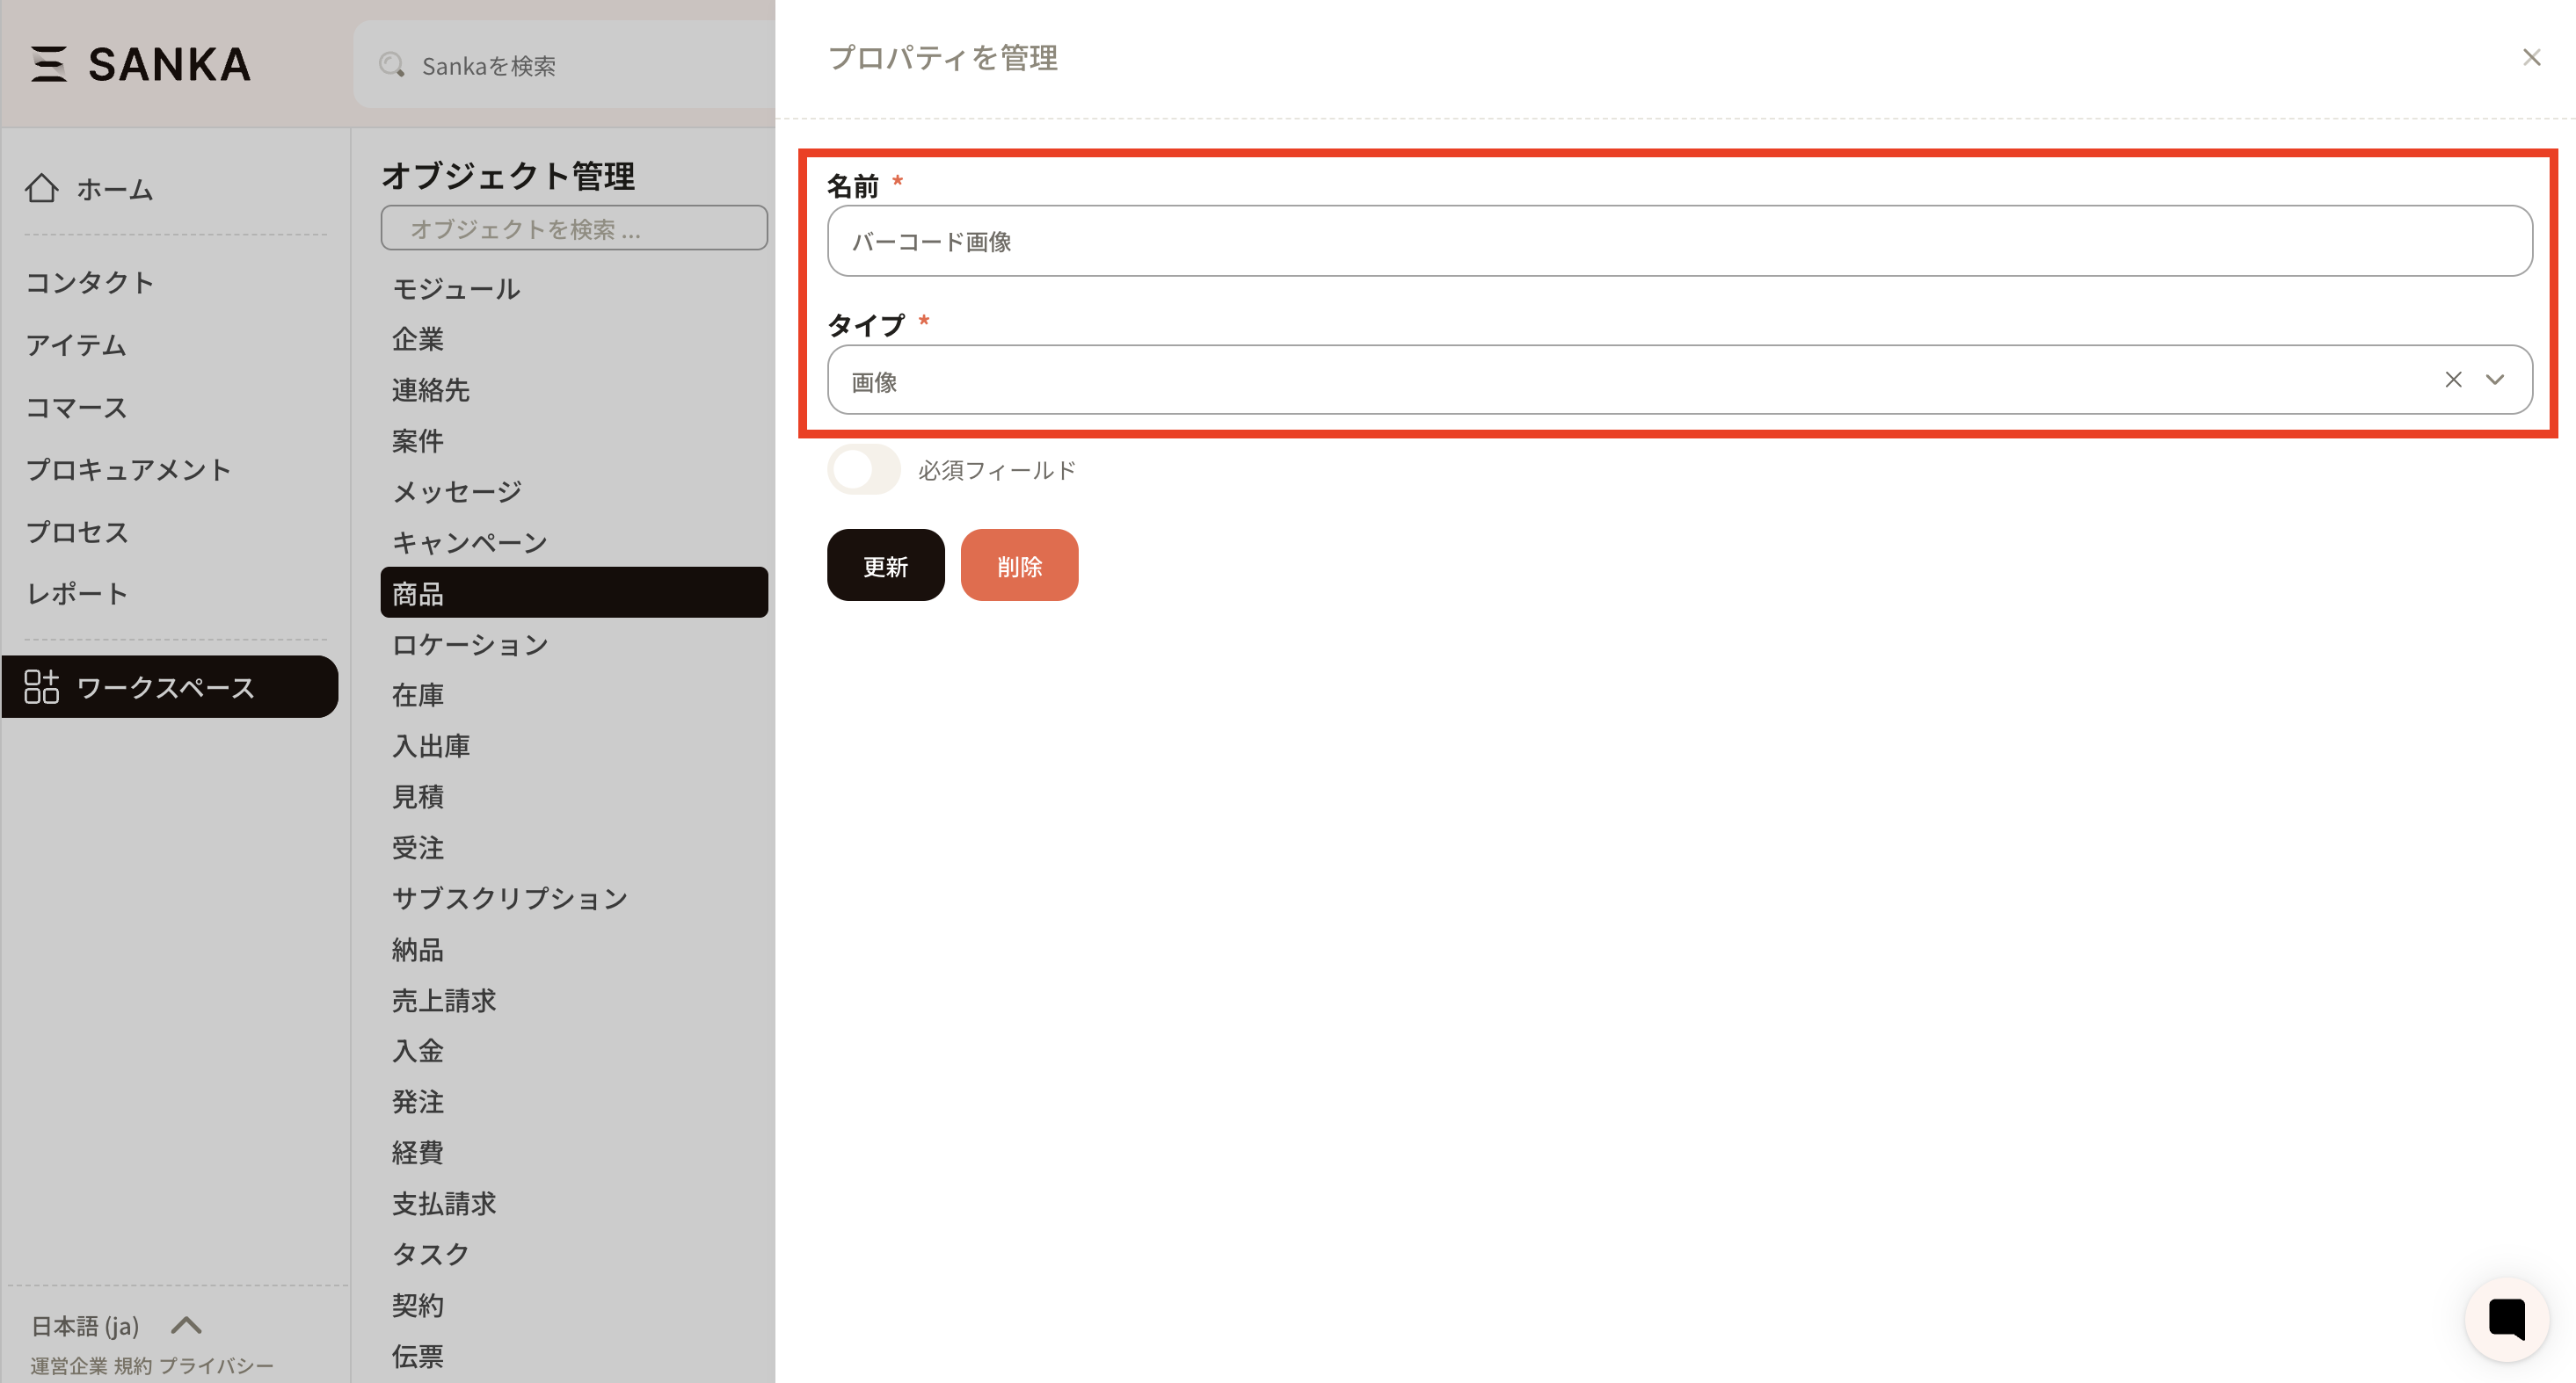
Task: Click the 名前 input field
Action: 1678,242
